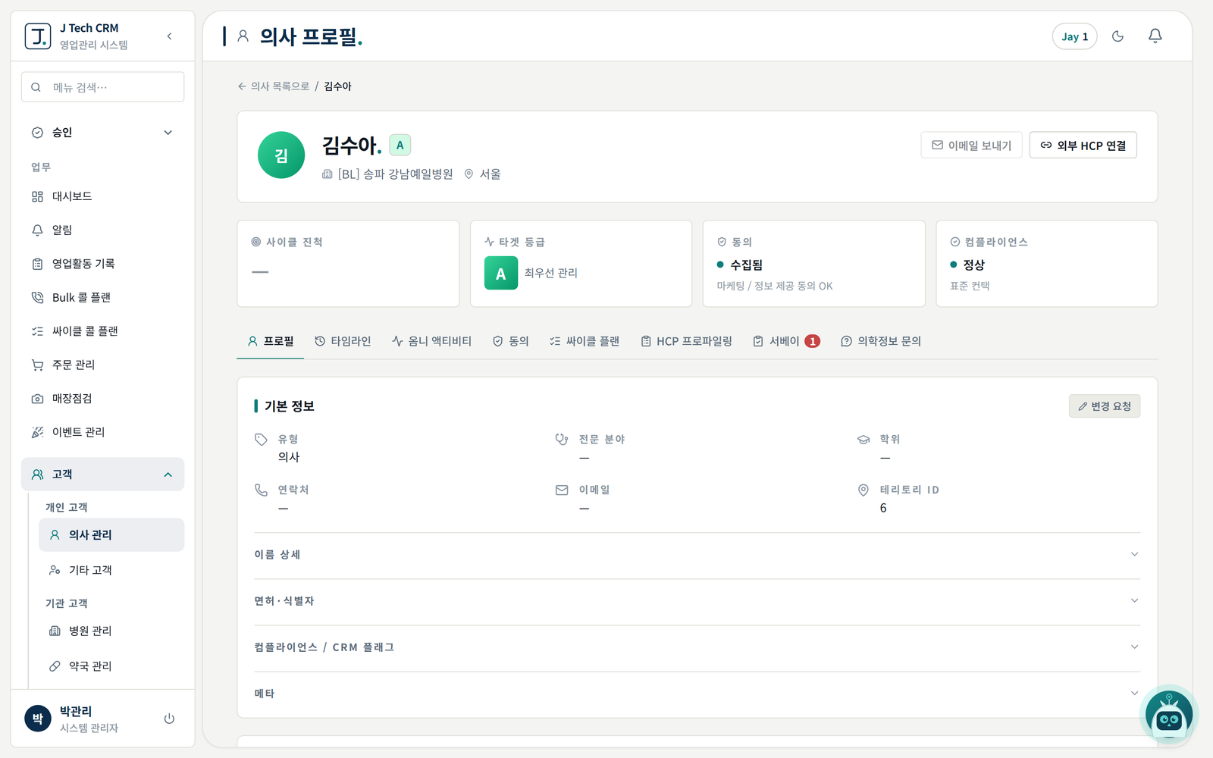
Task: Select 의사 관리 in sidebar
Action: pyautogui.click(x=111, y=535)
